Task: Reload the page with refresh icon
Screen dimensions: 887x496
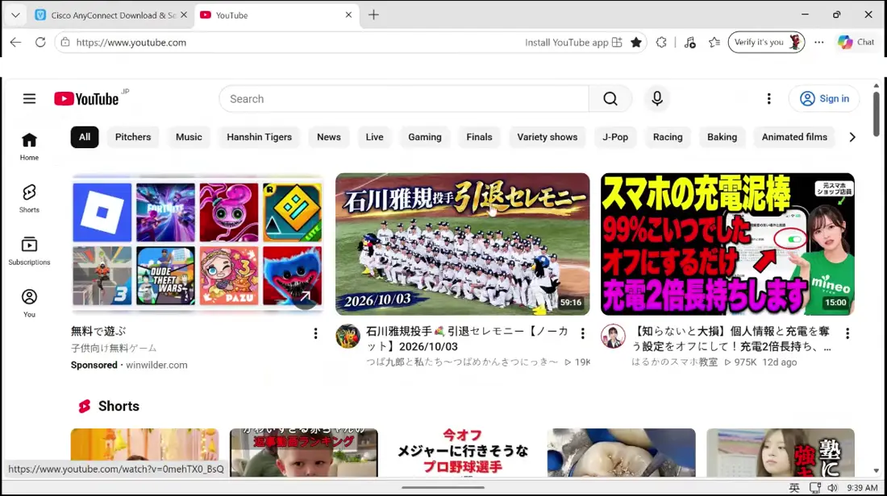Action: [x=40, y=43]
